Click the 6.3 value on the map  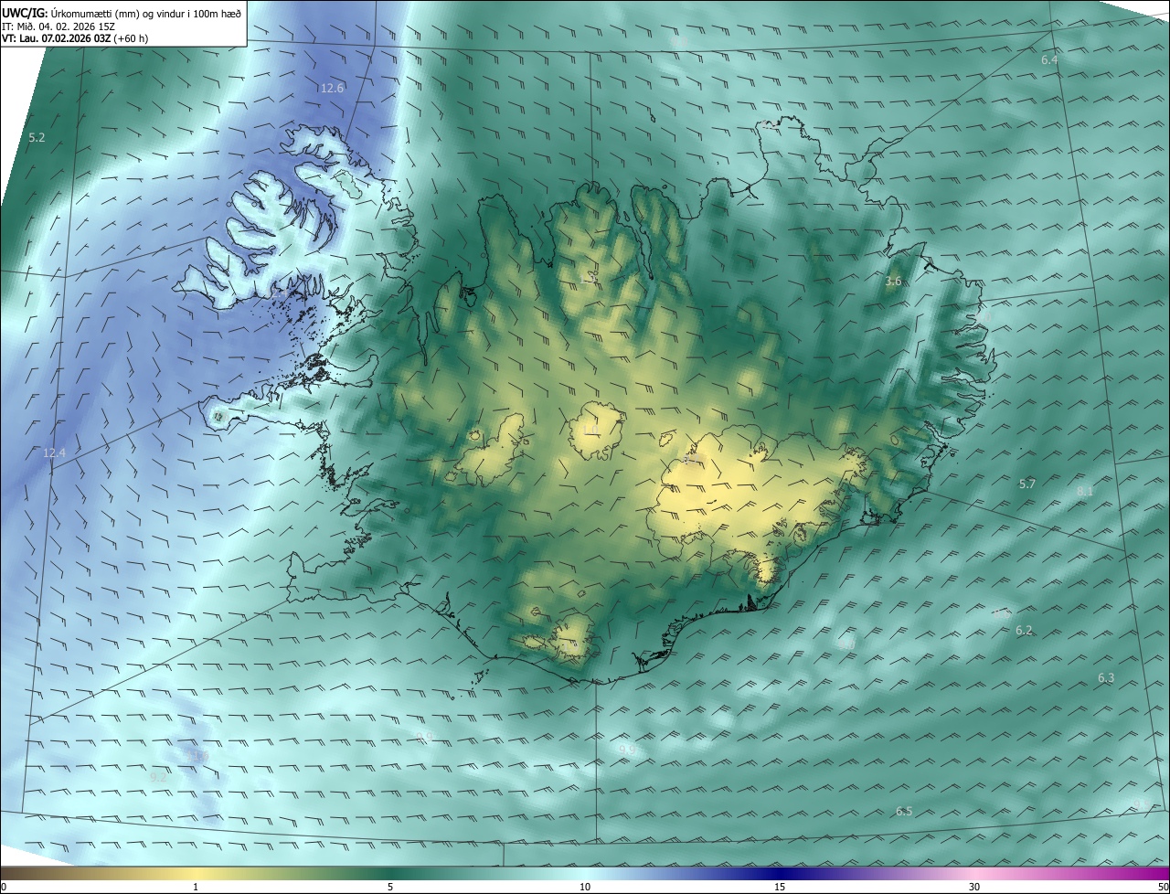coord(1106,678)
